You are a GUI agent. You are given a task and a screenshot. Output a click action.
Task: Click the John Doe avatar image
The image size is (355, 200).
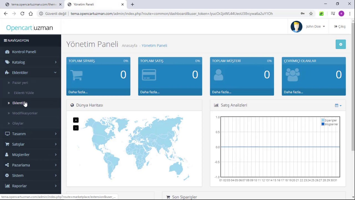pyautogui.click(x=296, y=27)
